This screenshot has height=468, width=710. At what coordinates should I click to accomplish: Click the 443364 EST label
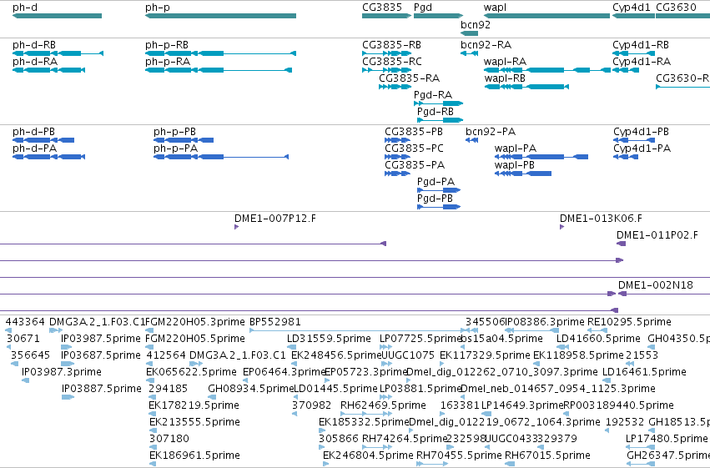[x=25, y=322]
